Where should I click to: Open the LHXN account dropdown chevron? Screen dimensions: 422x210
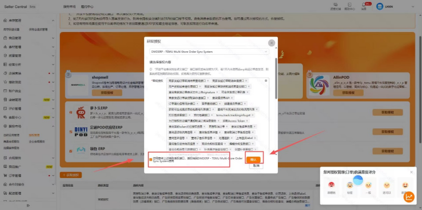413,7
